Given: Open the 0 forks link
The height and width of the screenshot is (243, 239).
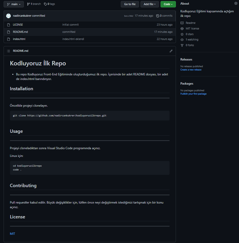Looking at the screenshot, I should click(190, 45).
